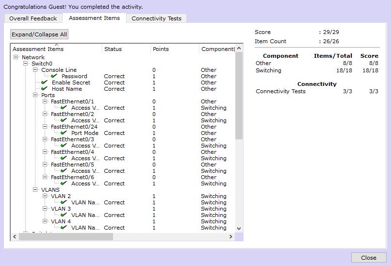Click the green checkmark beside Host Name
391x266 pixels.
(45, 89)
